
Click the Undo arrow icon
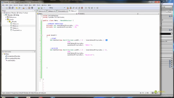tap(17, 8)
